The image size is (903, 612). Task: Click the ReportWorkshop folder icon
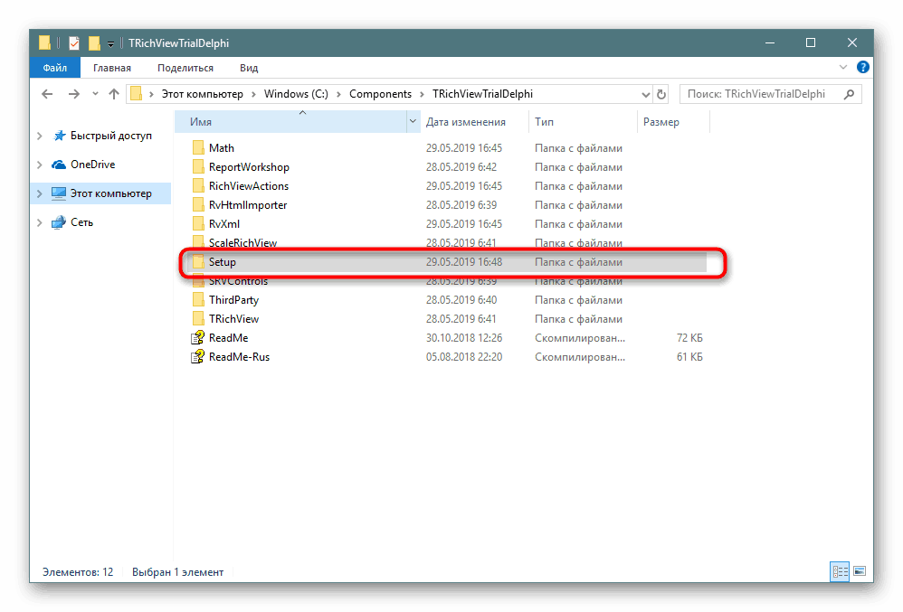click(198, 167)
